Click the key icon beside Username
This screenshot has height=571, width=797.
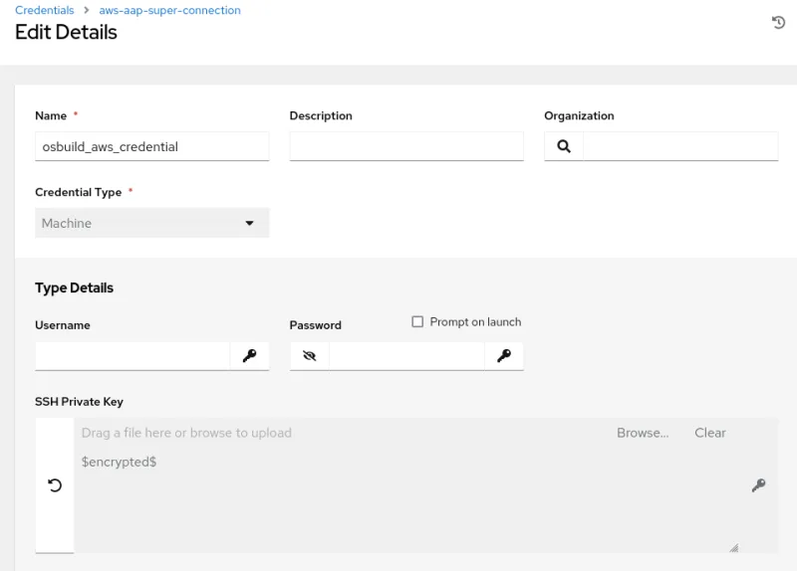click(249, 355)
